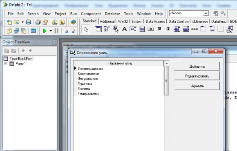Switch to the Data Access palette tab
Screen dimensions: 237x151
pos(155,22)
